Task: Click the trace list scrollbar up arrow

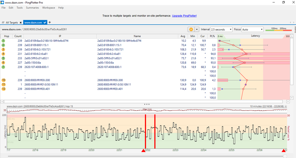Action: [292, 36]
